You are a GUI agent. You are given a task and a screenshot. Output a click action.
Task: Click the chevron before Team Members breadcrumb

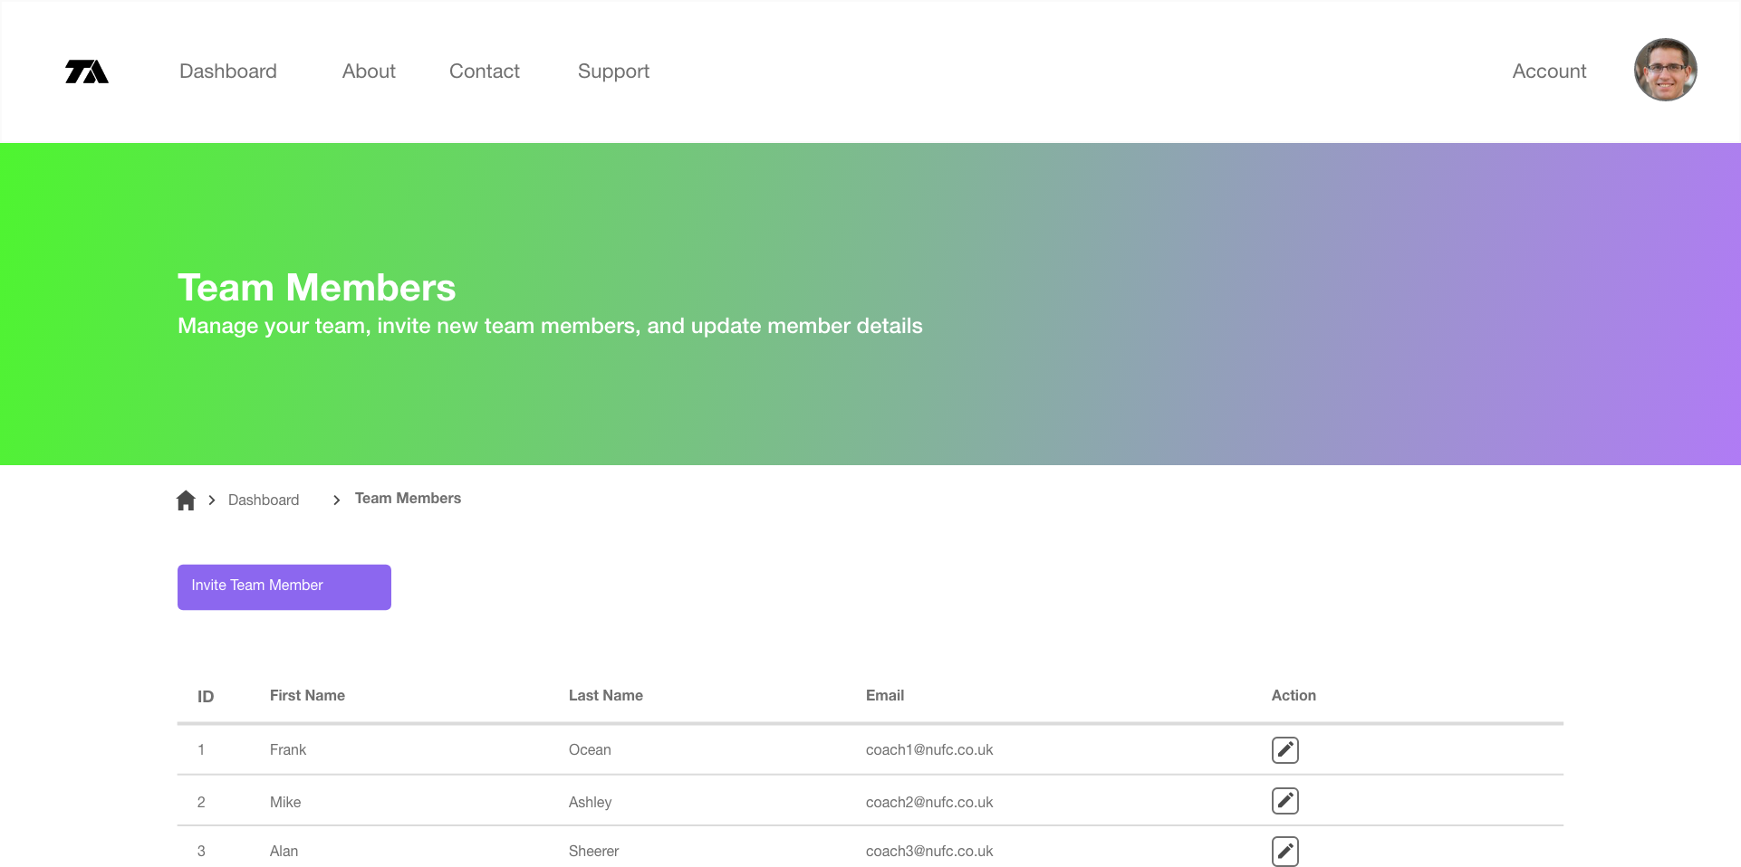[336, 500]
